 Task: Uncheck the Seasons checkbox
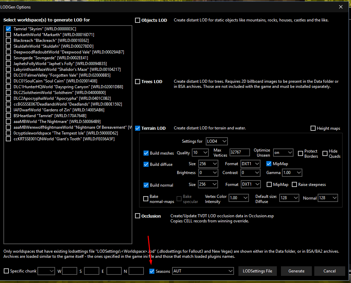click(x=152, y=271)
